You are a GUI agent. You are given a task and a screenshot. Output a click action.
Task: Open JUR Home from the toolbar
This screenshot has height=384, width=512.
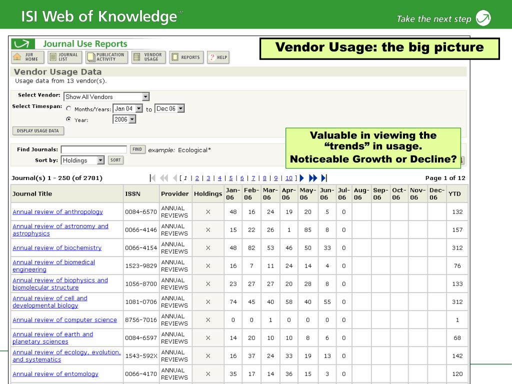(x=27, y=57)
